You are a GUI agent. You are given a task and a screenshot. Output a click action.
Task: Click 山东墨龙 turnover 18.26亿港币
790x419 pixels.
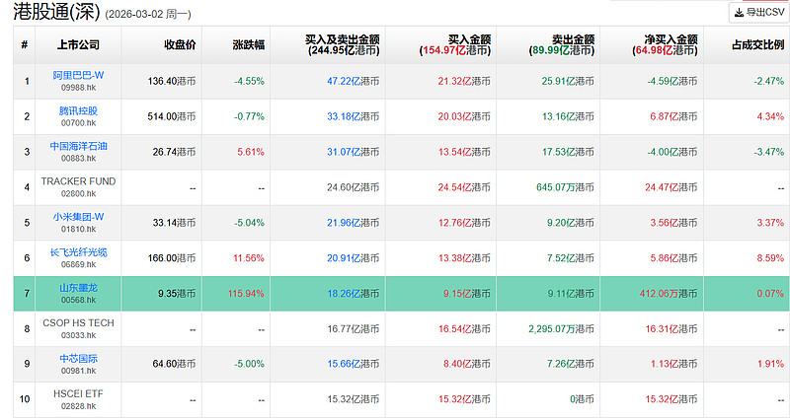(x=353, y=293)
